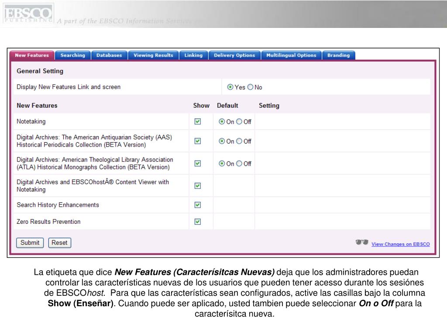447x335 pixels.
Task: Click the 'Setting' column header
Action: pyautogui.click(x=269, y=106)
